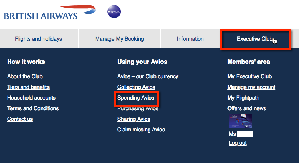Viewport: 299px width, 163px height.
Task: Go to Collecting Avios page
Action: (136, 87)
